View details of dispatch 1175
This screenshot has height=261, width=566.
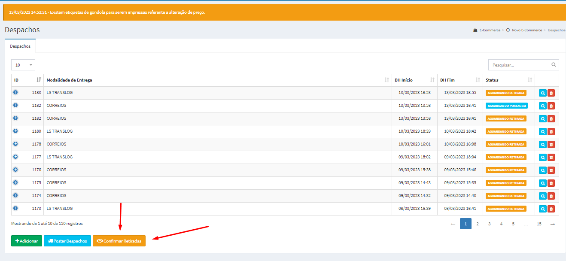tap(543, 183)
